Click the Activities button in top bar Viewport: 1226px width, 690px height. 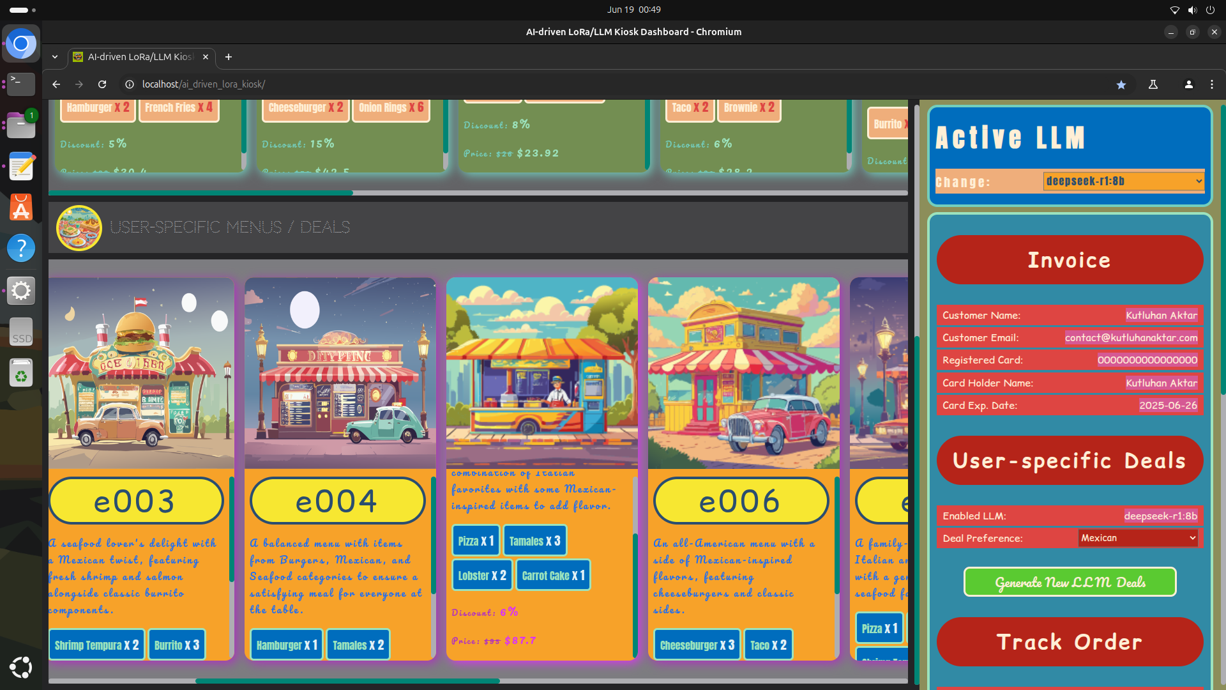[x=23, y=10]
